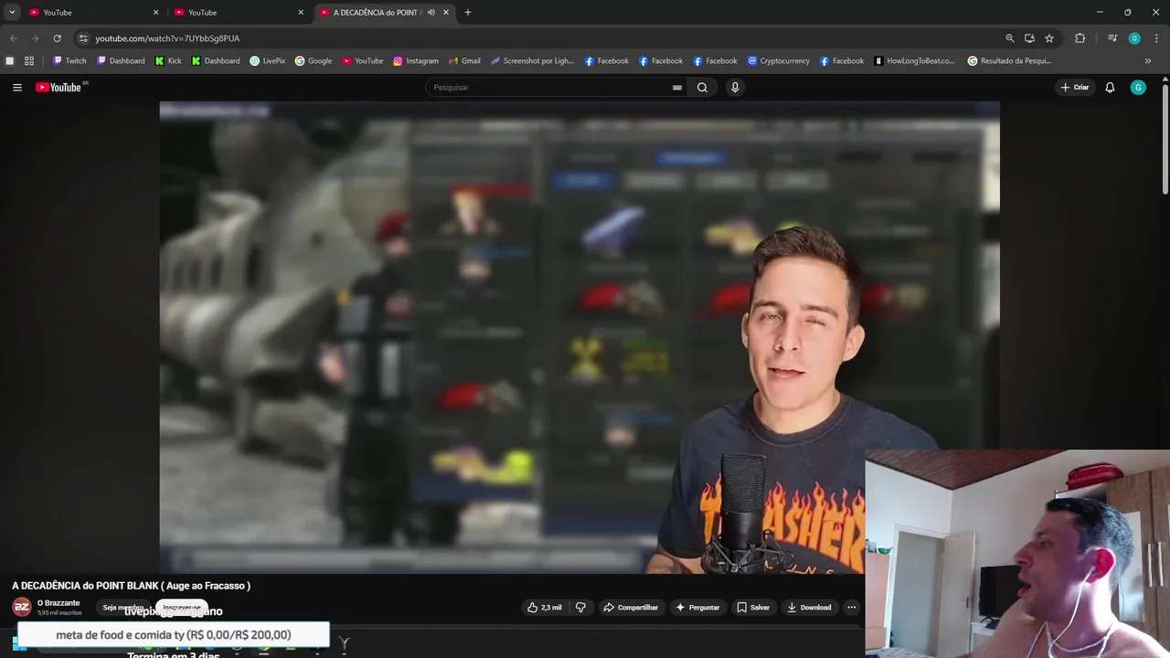Click the Download button

point(810,608)
